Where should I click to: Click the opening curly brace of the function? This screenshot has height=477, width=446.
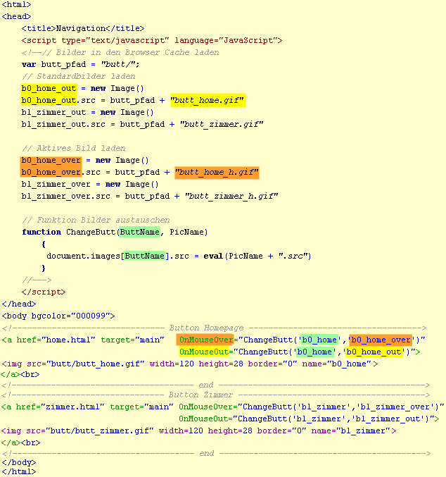coord(44,244)
